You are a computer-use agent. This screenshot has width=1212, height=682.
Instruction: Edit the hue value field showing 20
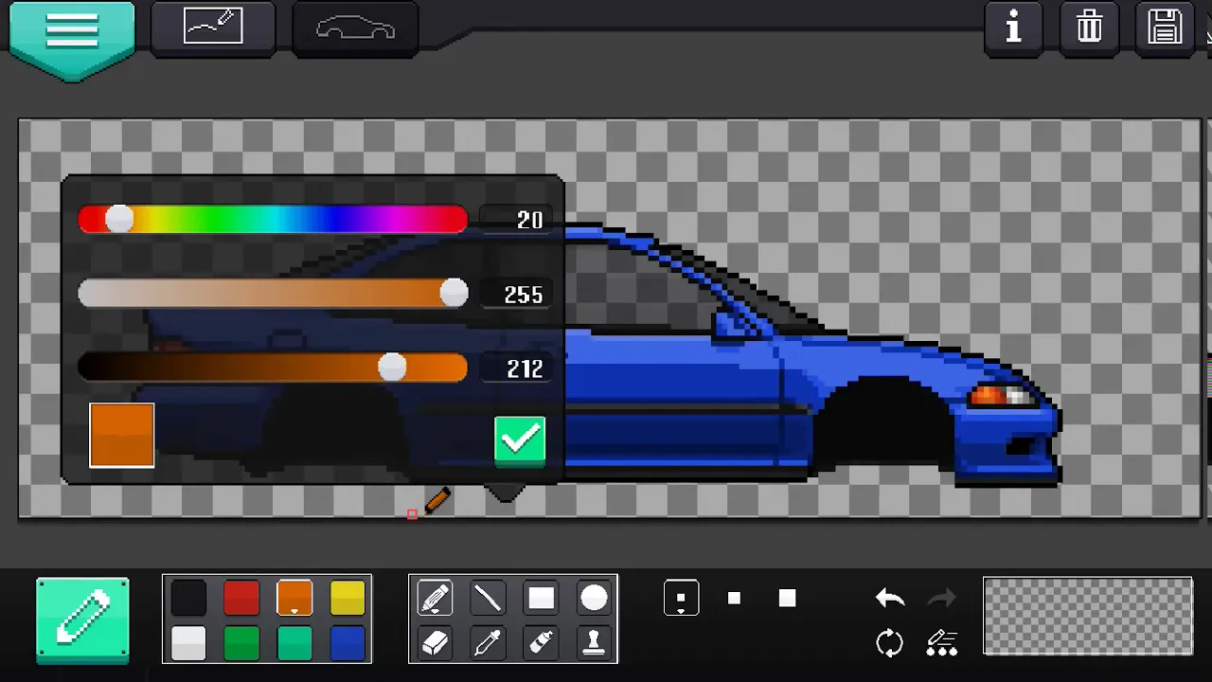pyautogui.click(x=515, y=220)
